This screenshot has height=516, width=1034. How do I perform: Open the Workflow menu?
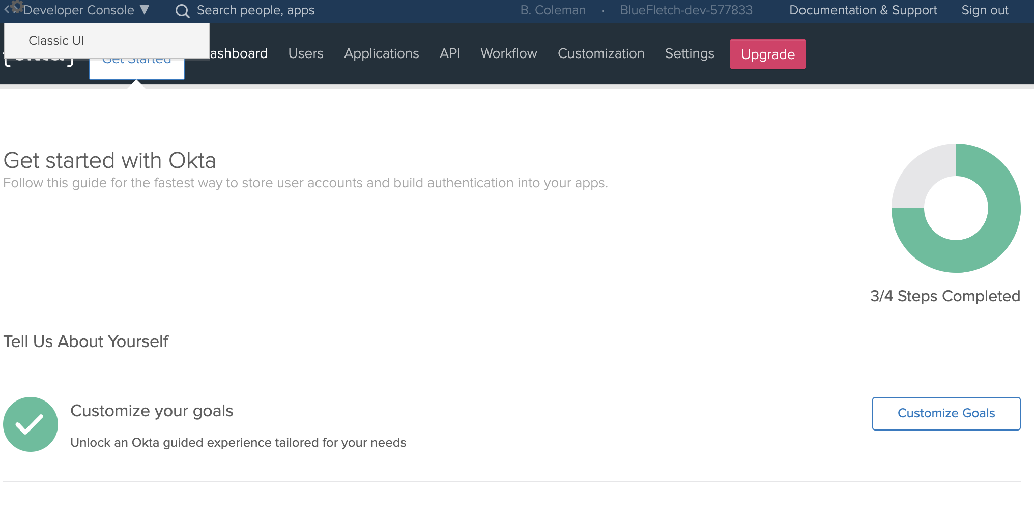point(509,53)
